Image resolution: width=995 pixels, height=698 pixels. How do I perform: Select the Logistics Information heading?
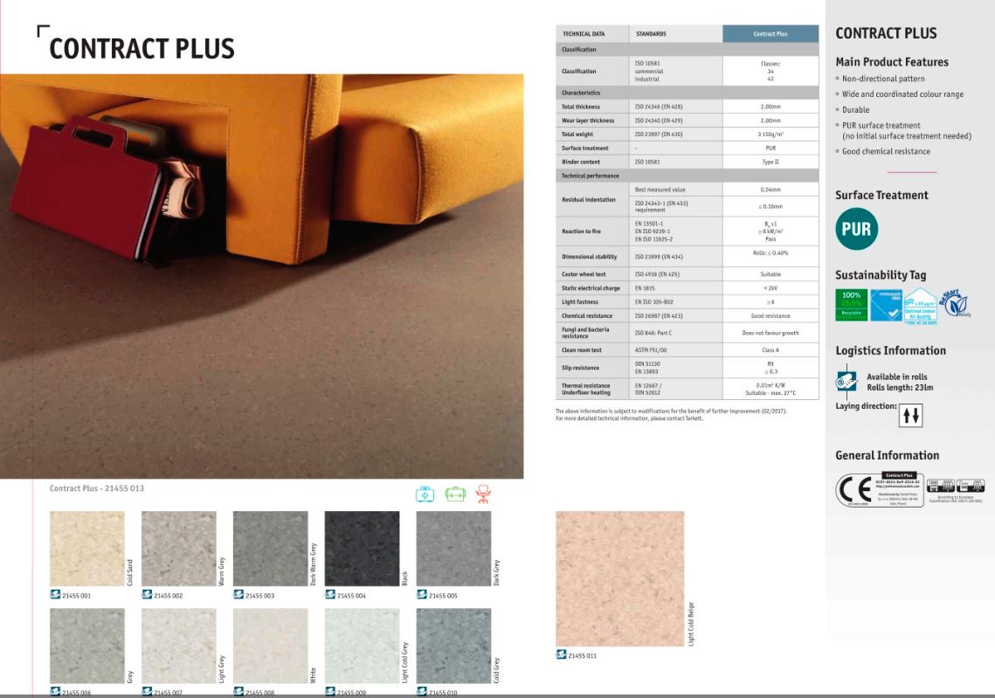[890, 350]
